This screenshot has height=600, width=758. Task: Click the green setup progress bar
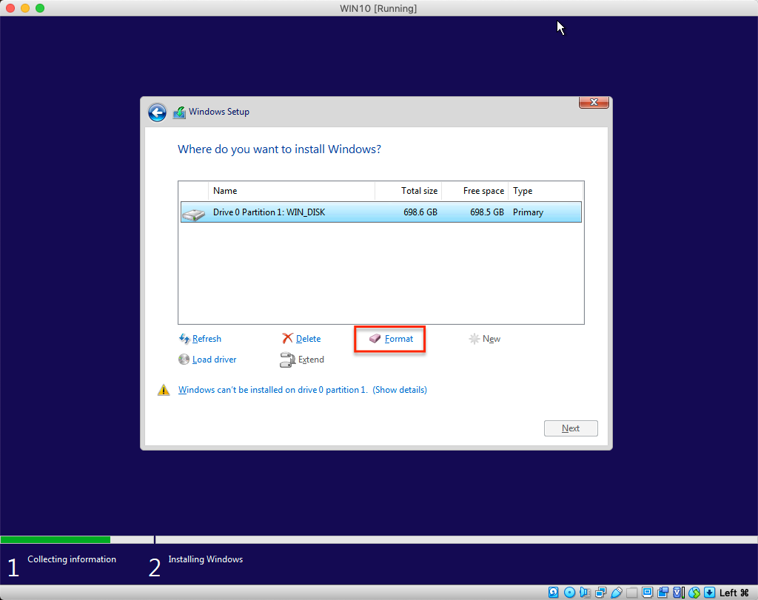(55, 539)
